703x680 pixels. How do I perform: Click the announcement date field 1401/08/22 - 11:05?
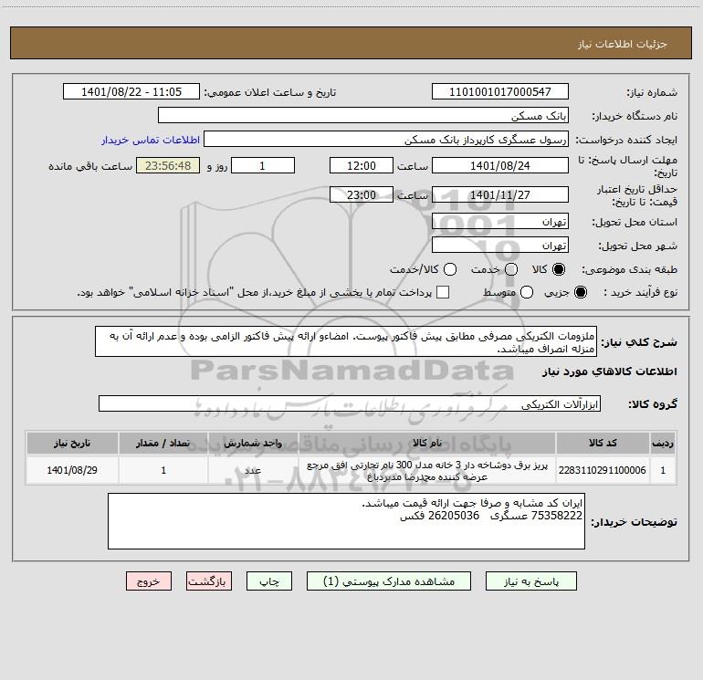pos(131,92)
